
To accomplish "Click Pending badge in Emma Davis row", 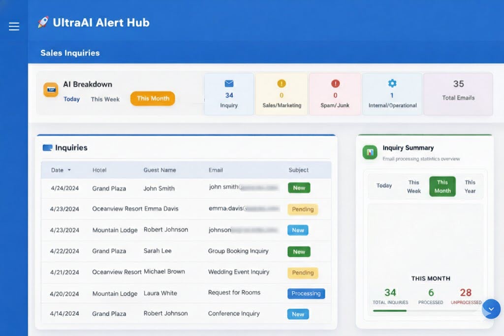I will pyautogui.click(x=303, y=209).
